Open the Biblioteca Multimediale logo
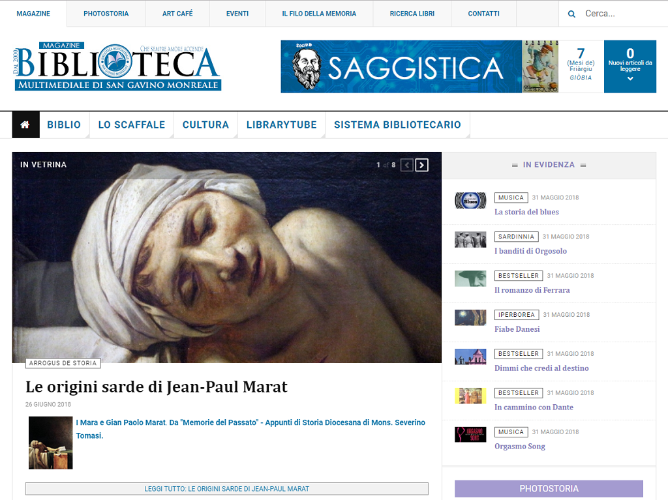 [117, 66]
